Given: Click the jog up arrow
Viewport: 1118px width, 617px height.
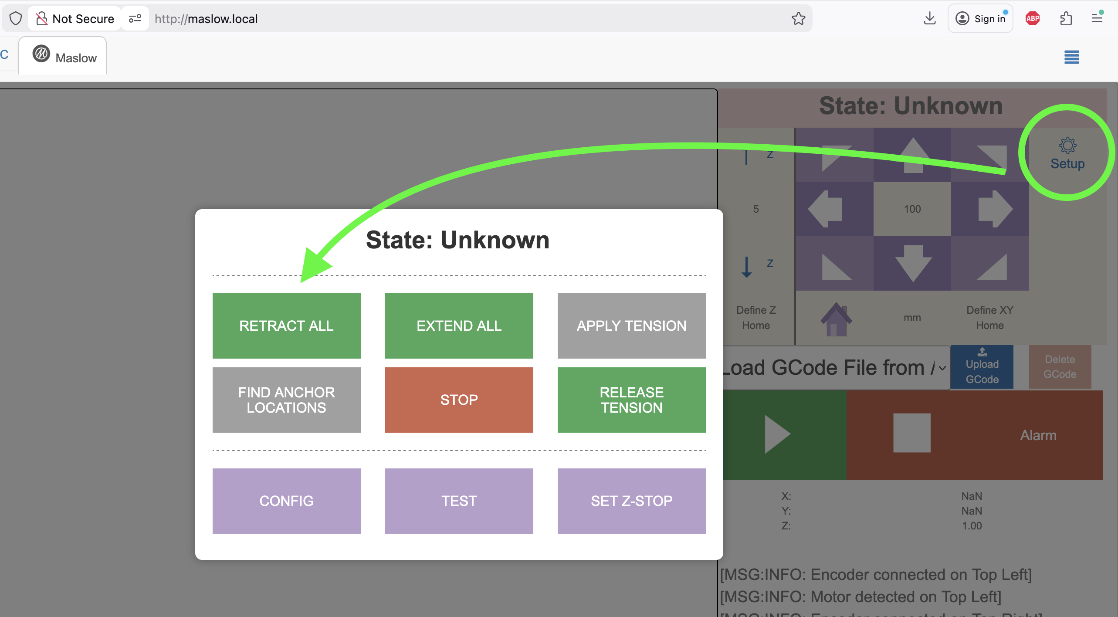Looking at the screenshot, I should click(912, 155).
